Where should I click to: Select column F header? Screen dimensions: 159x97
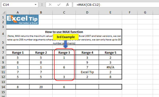tap(130, 12)
